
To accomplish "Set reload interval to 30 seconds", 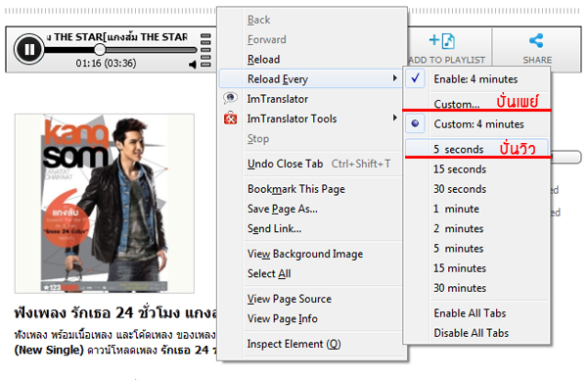I will 476,189.
